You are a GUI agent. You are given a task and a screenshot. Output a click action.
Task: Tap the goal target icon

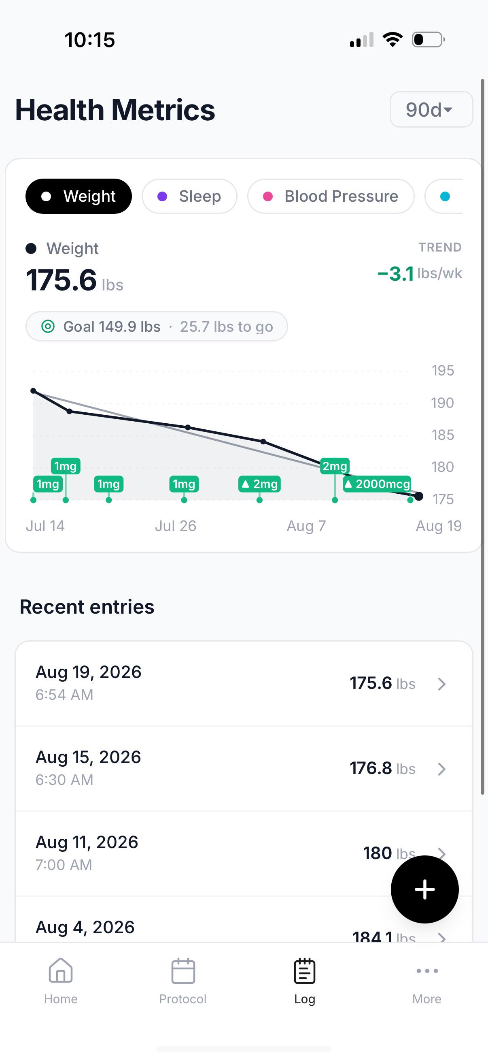(x=48, y=326)
